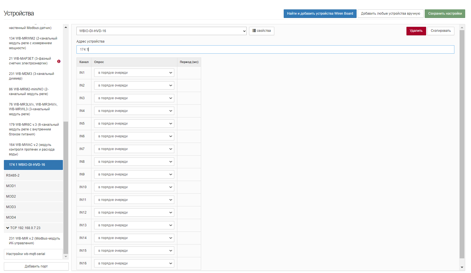This screenshot has width=471, height=273.
Task: Open the IN5 polling dropdown
Action: click(134, 124)
